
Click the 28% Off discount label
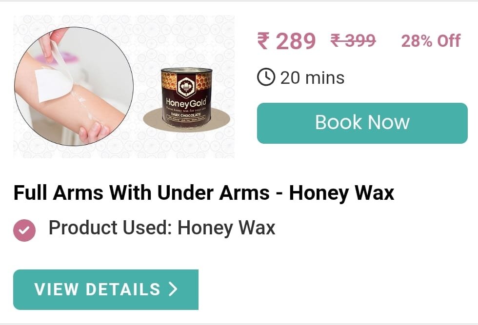click(431, 41)
